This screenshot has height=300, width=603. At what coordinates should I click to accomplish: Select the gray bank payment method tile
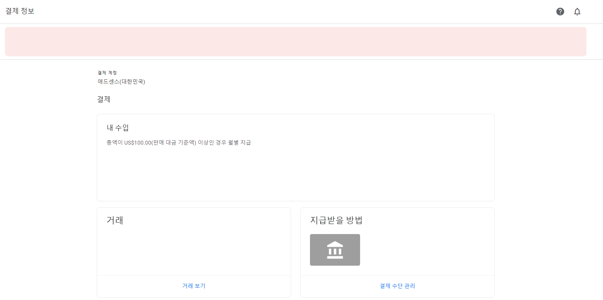pos(335,250)
